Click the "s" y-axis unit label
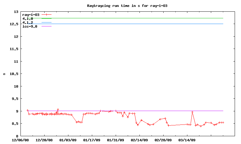This screenshot has height=144, width=241. (4, 74)
